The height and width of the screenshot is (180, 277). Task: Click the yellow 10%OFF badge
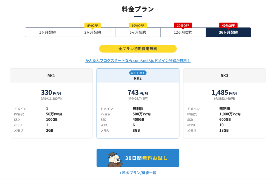[x=138, y=25]
